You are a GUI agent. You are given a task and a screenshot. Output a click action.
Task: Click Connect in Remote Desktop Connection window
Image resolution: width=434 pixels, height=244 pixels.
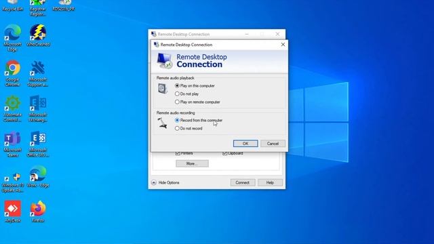(243, 182)
